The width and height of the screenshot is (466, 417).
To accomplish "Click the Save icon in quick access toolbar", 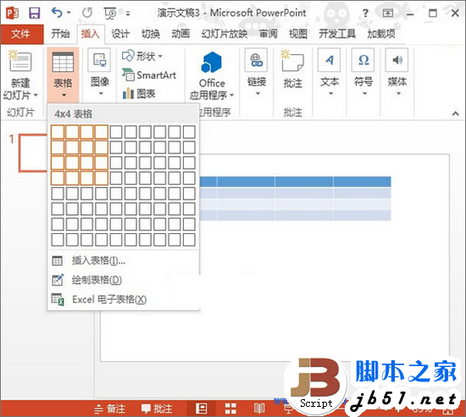I will pyautogui.click(x=34, y=13).
